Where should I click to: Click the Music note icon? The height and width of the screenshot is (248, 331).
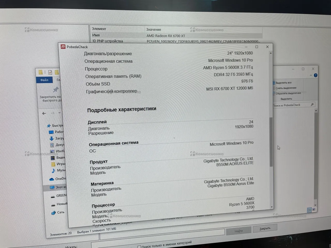54,171
